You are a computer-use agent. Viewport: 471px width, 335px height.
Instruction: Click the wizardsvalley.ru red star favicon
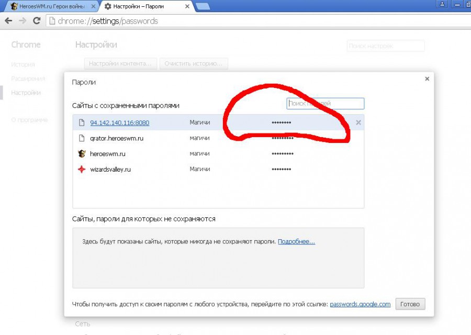[82, 169]
